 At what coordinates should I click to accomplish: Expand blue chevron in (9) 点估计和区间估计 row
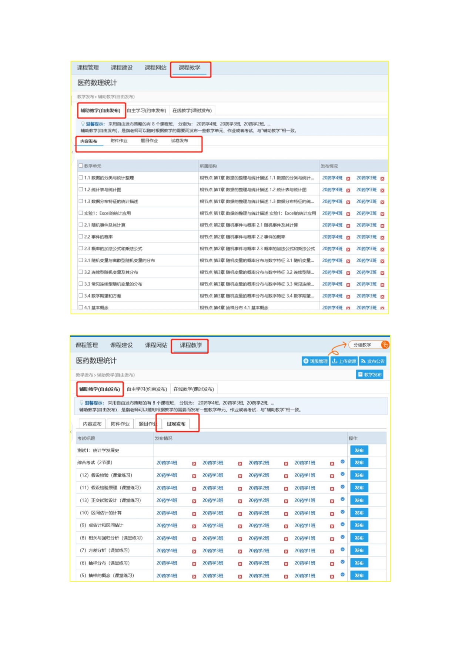click(342, 525)
